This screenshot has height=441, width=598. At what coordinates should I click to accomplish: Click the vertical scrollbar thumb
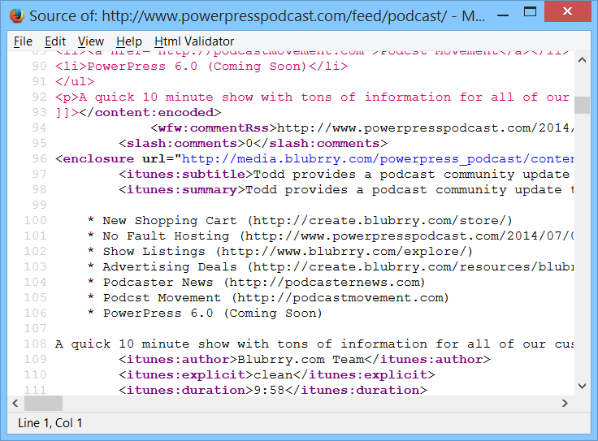[x=582, y=105]
